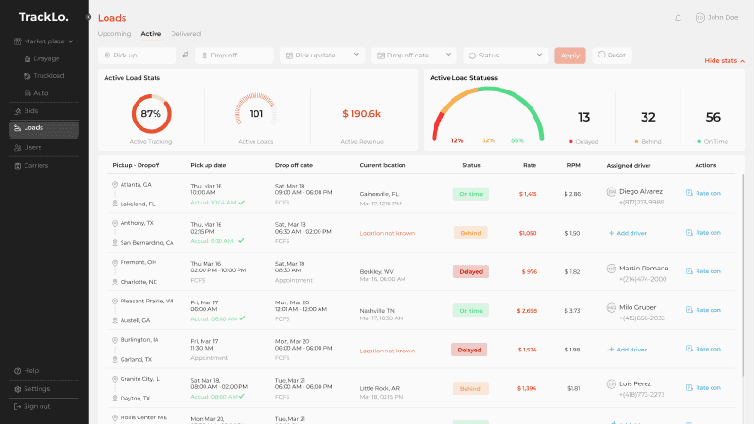Click John Doe profile avatar icon
This screenshot has height=424, width=754.
(699, 17)
